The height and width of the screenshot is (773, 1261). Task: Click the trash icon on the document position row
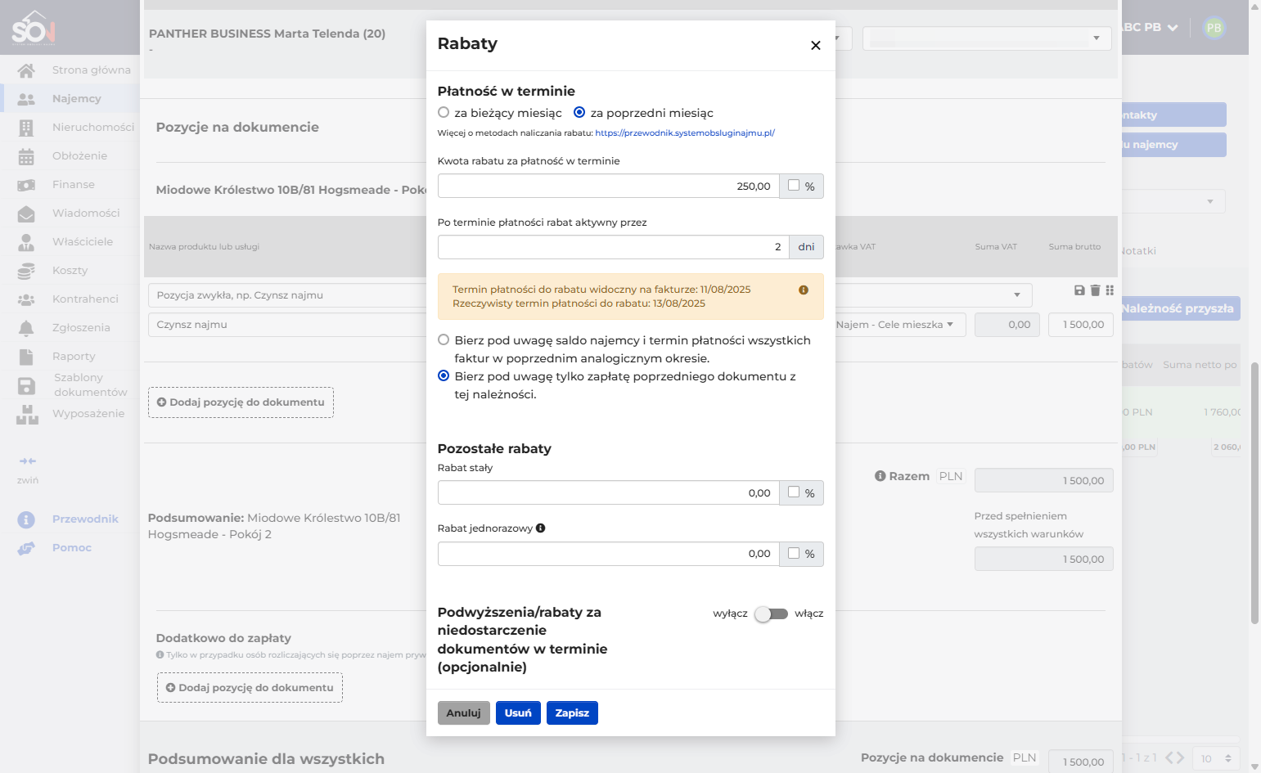(1095, 290)
